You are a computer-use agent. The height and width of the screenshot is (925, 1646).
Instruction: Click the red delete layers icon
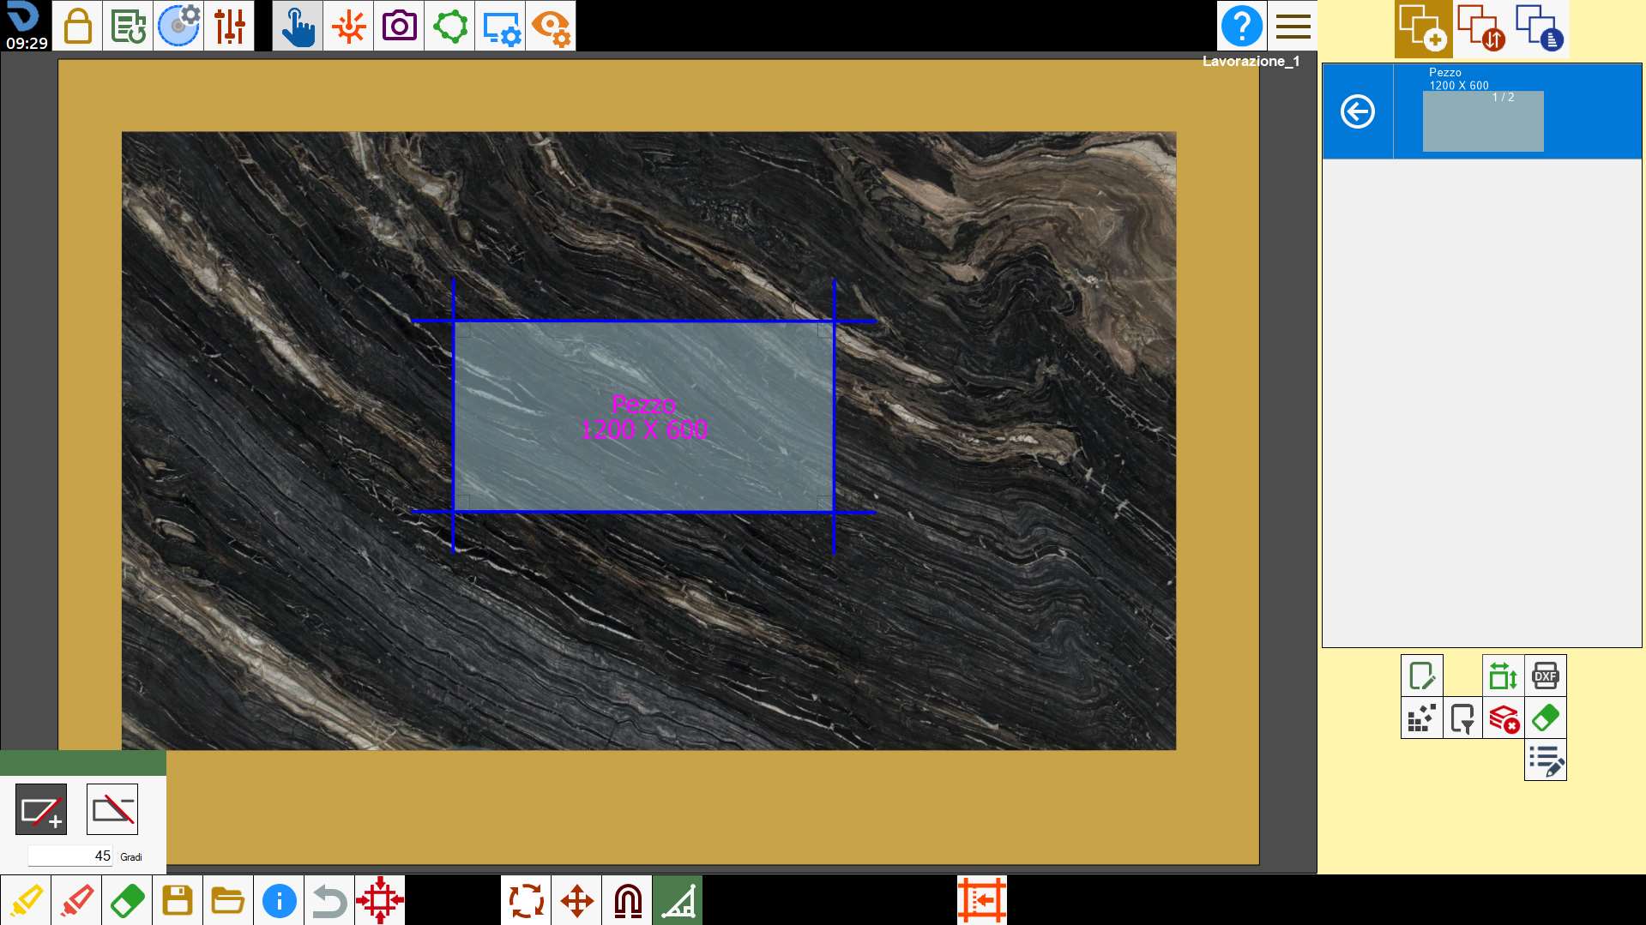tap(1503, 718)
